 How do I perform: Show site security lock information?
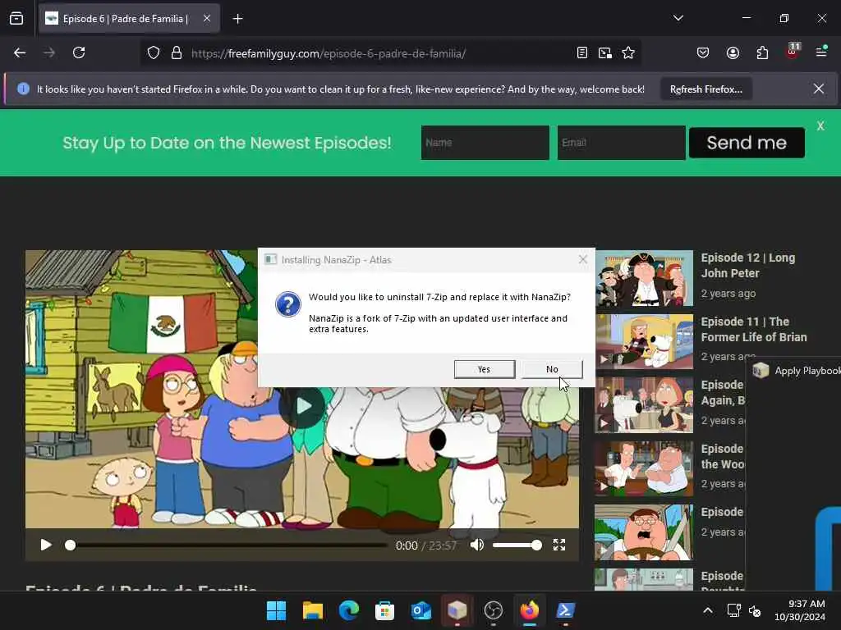(x=176, y=53)
